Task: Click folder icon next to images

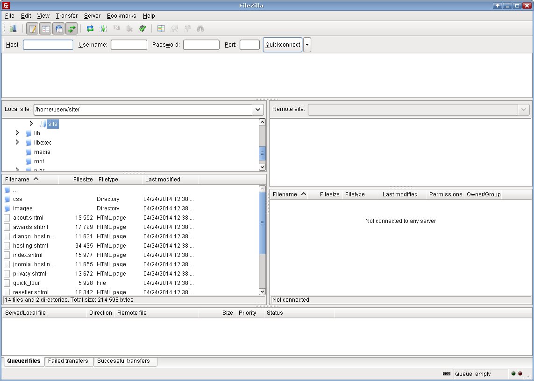Action: point(7,208)
